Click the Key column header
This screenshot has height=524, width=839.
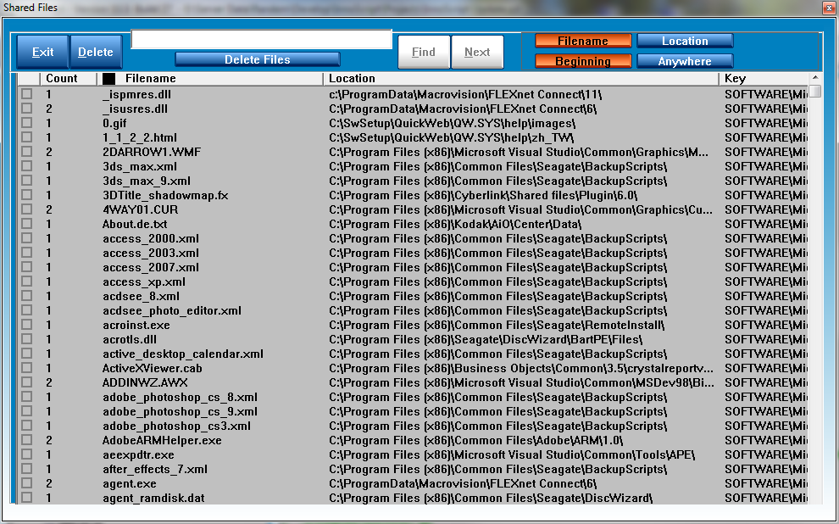pos(763,79)
